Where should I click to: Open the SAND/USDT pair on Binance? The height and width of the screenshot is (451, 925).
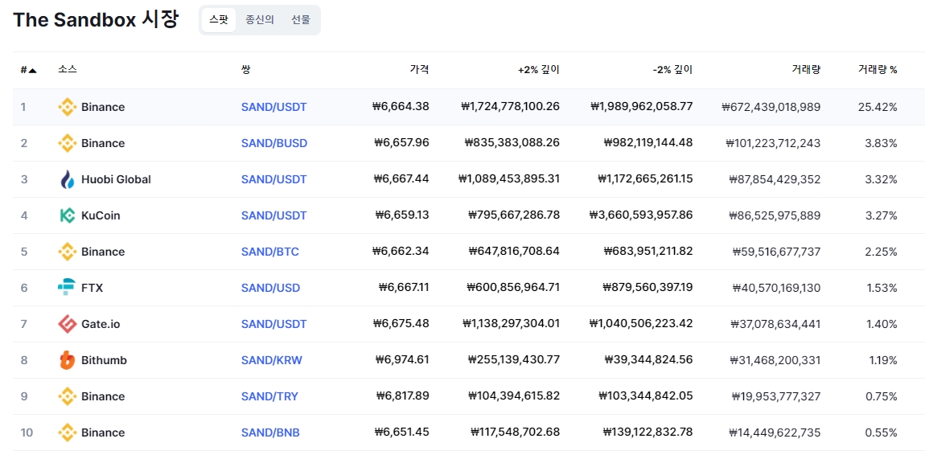273,107
